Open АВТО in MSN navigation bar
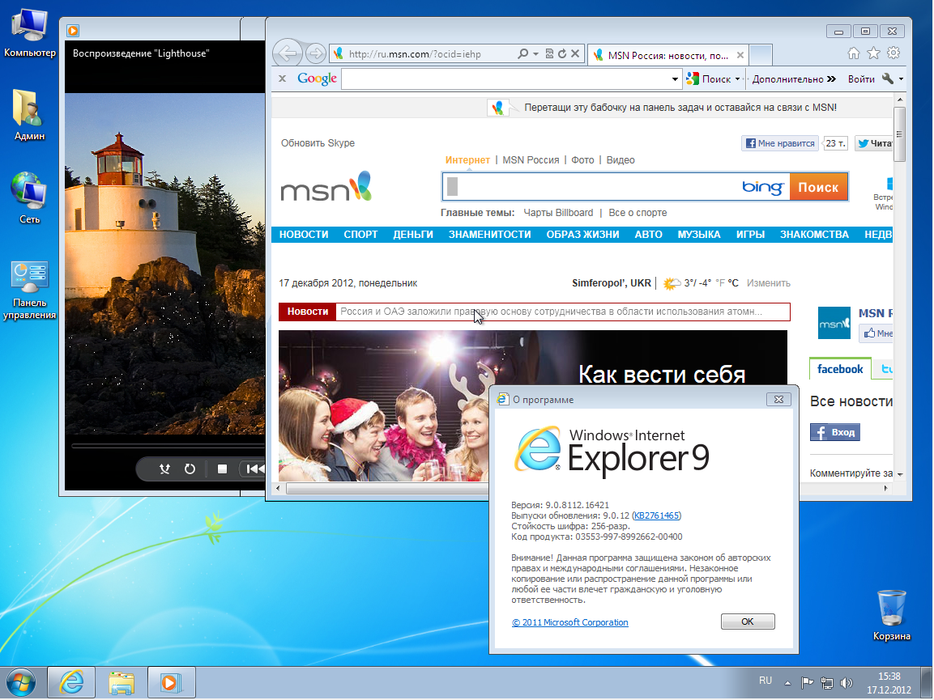 (648, 235)
